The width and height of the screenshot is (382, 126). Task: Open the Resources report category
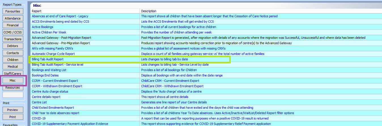13,87
